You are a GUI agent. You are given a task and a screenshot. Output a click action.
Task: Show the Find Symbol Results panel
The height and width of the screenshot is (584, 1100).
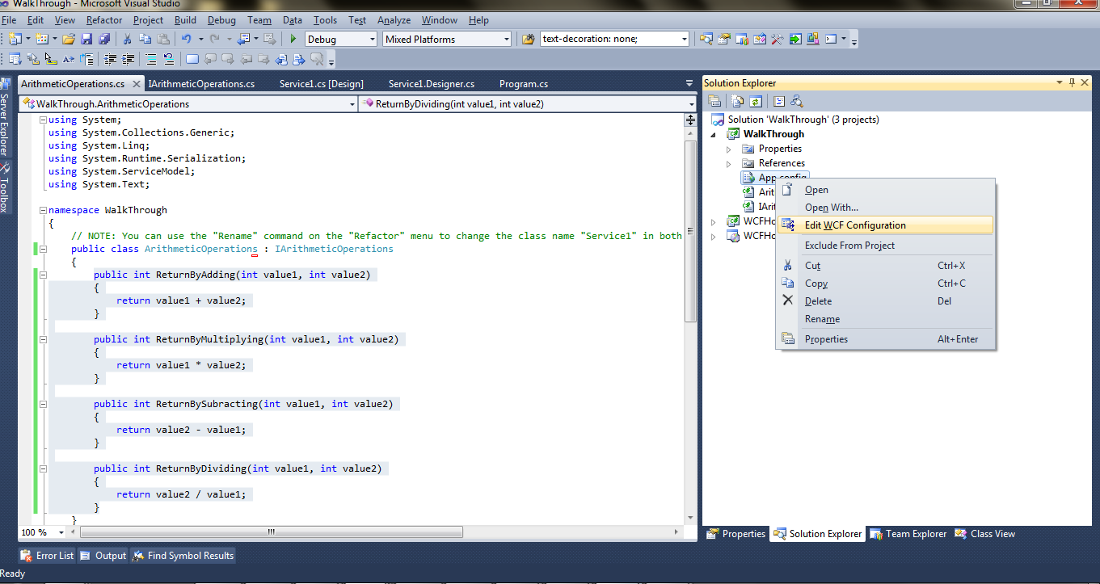[x=183, y=555]
